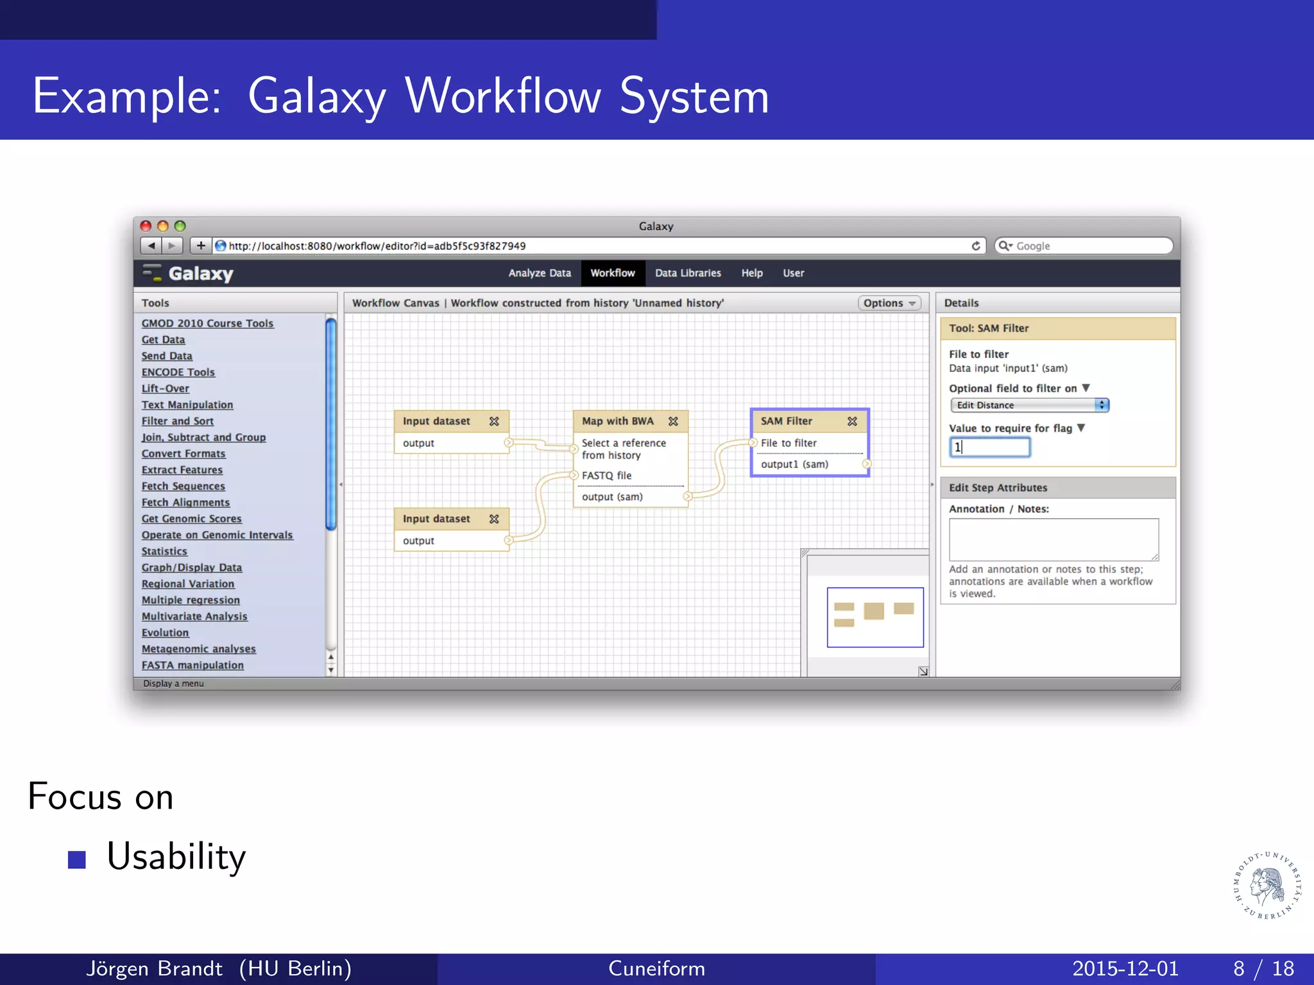
Task: Open the Evolution tool section
Action: (x=166, y=633)
